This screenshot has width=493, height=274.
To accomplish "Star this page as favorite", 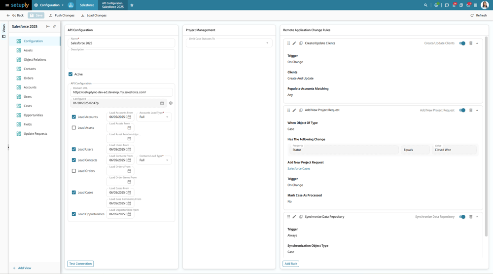I will (x=132, y=5).
